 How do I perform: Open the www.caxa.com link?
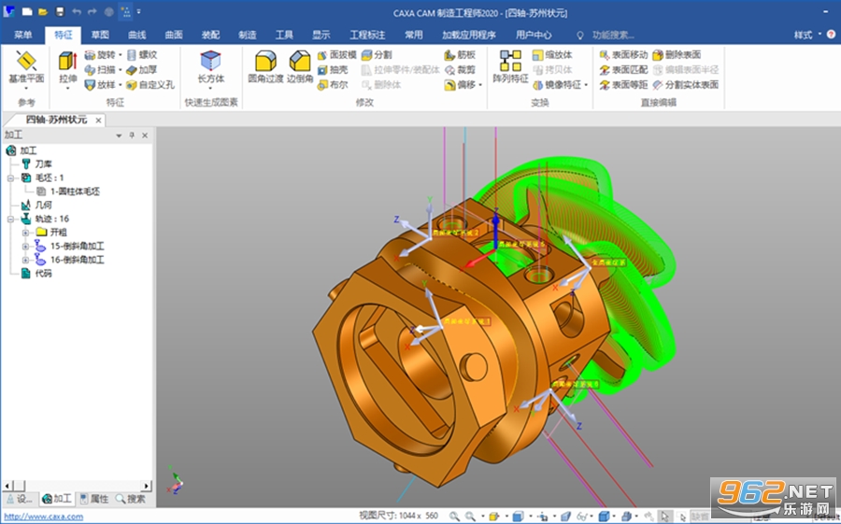[44, 517]
